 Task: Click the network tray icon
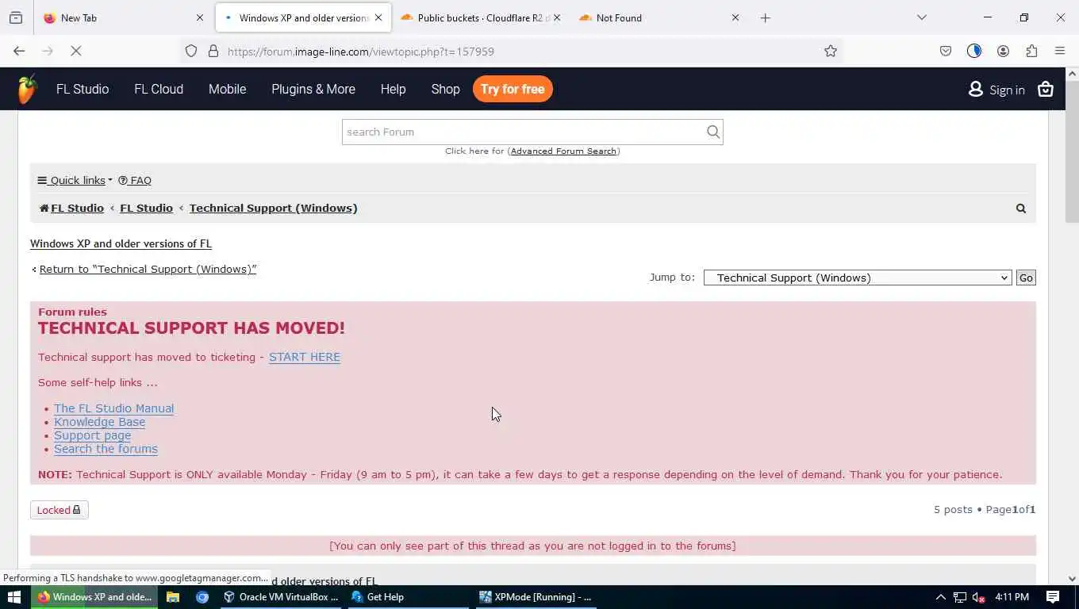pyautogui.click(x=959, y=597)
